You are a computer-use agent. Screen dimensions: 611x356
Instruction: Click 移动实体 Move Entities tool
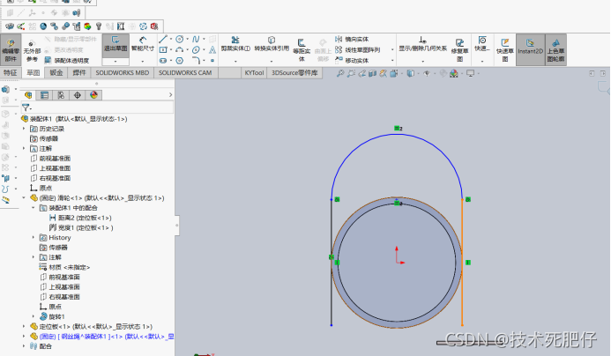(352, 61)
